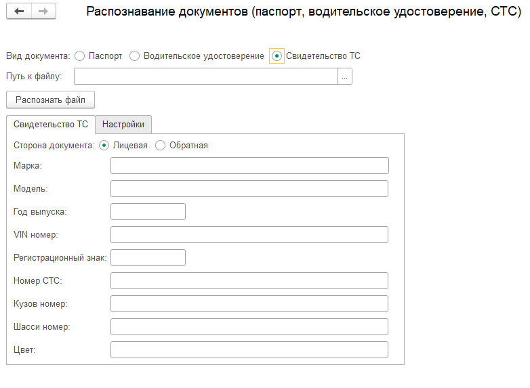Select Водительское удостоверение radio option
The width and height of the screenshot is (530, 388).
(x=134, y=56)
